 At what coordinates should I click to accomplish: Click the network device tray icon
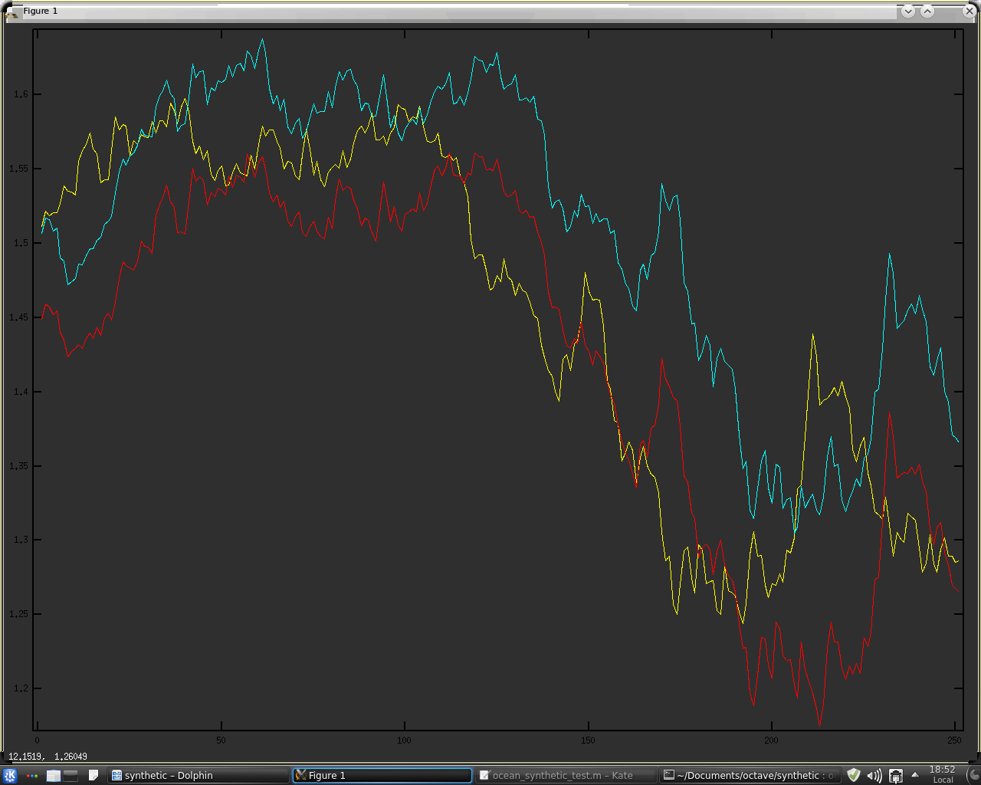tap(895, 776)
